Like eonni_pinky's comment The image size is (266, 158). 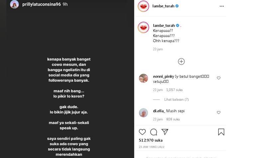[x=218, y=78]
